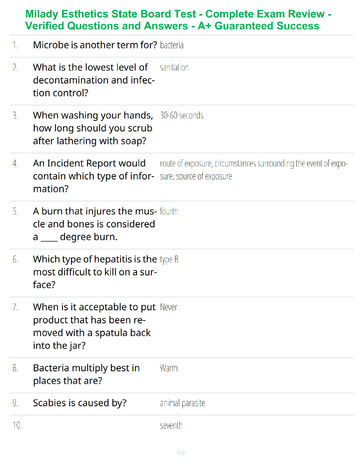
Task: Click the answer 'Warm'
Action: click(x=169, y=368)
